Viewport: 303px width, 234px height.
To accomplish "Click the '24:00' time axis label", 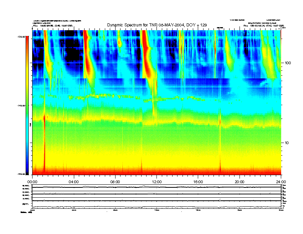I will pyautogui.click(x=281, y=182).
